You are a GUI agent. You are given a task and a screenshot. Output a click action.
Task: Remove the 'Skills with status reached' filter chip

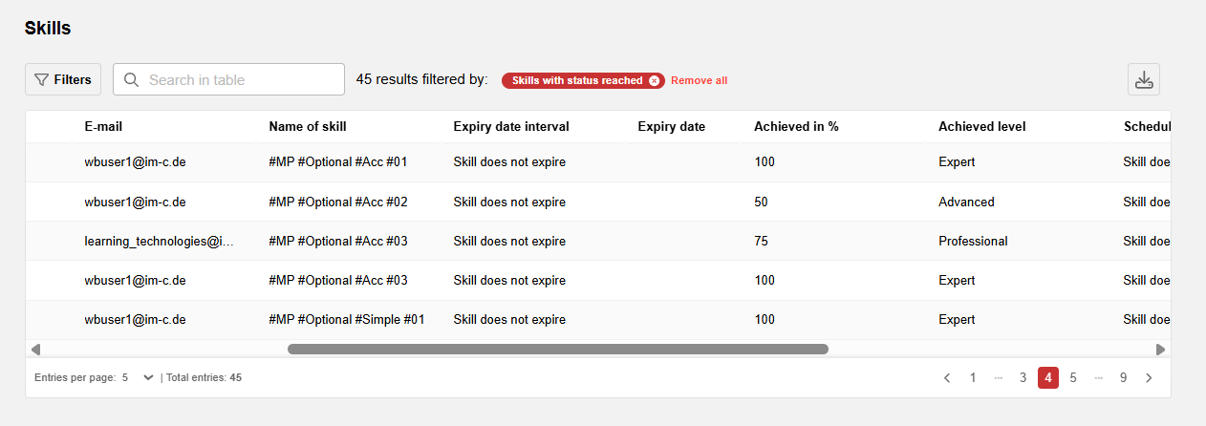tap(654, 80)
